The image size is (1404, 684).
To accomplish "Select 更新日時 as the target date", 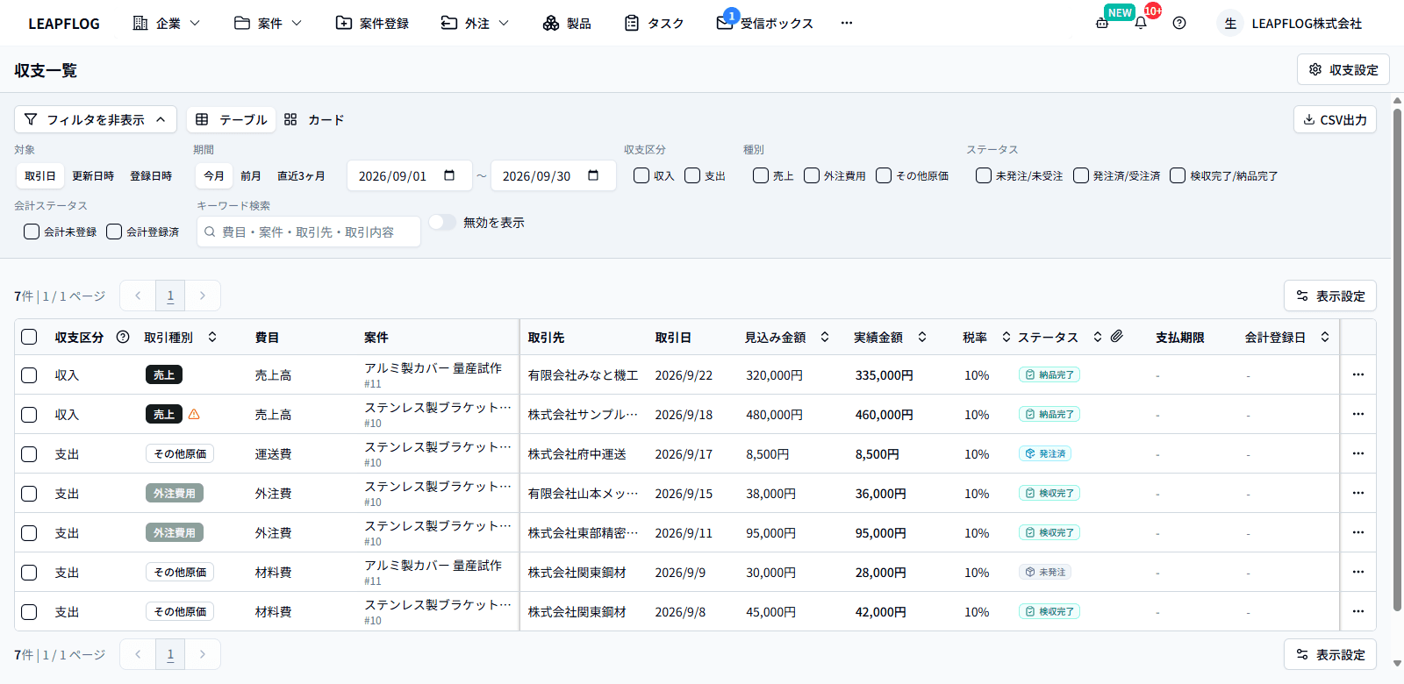I will [x=93, y=175].
